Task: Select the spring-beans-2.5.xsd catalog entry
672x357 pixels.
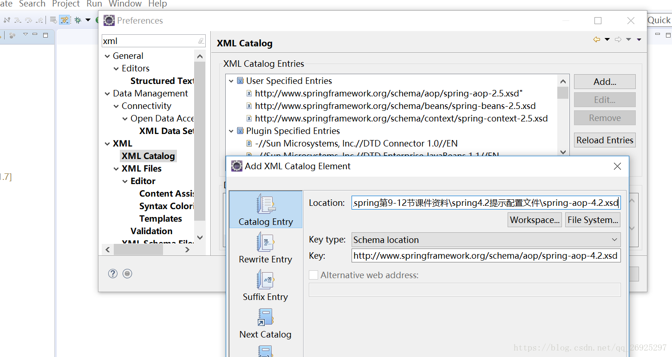Action: (x=395, y=106)
